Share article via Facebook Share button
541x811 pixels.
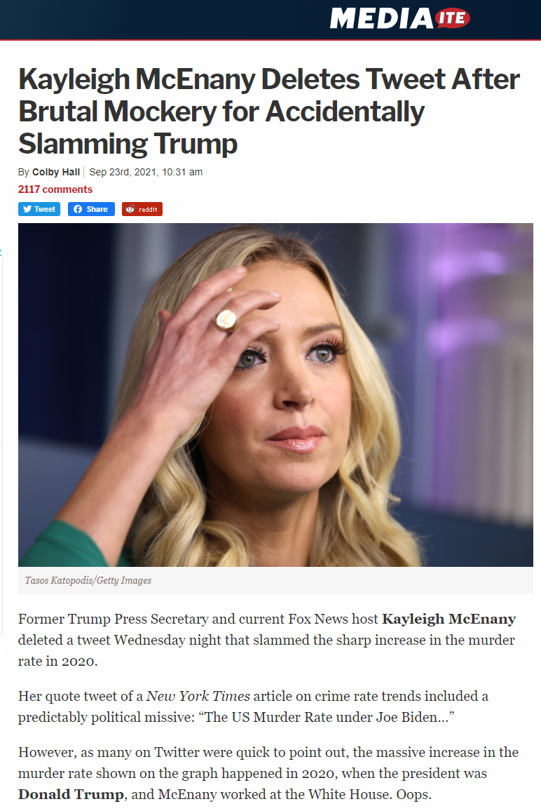click(91, 209)
